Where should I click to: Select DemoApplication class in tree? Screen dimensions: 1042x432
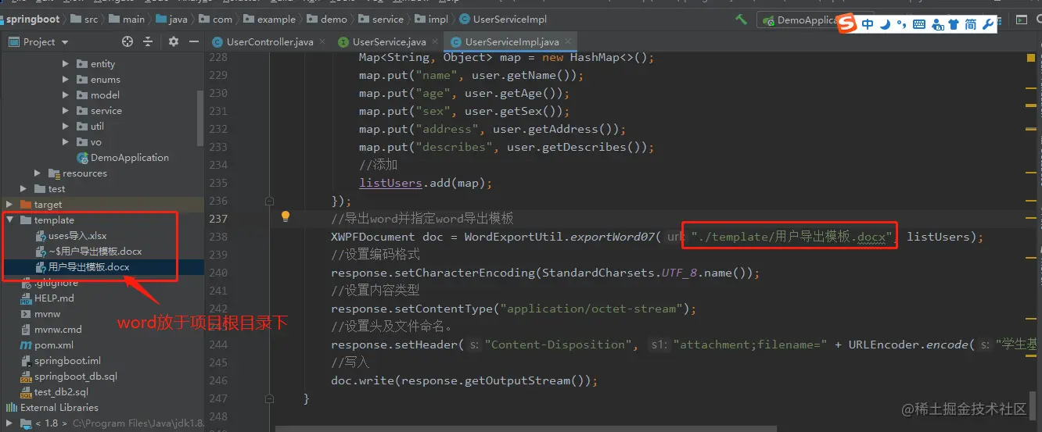pyautogui.click(x=130, y=157)
